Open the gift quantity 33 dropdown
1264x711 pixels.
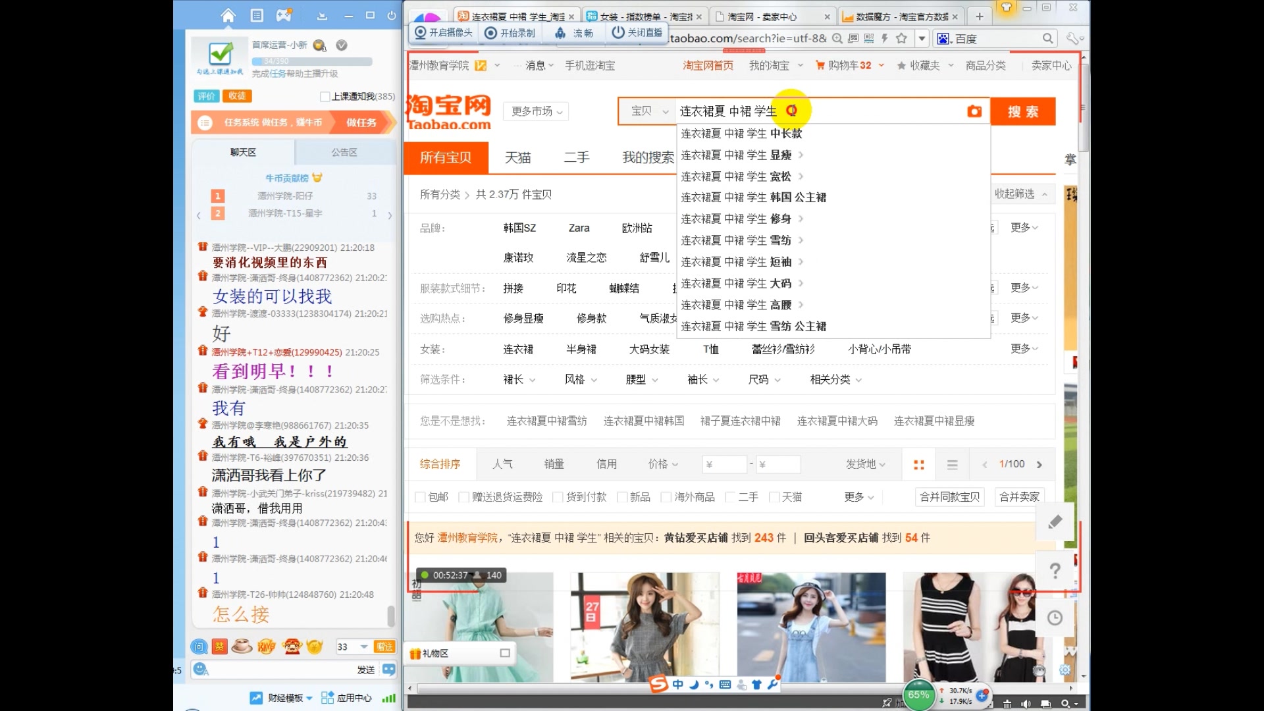(364, 646)
